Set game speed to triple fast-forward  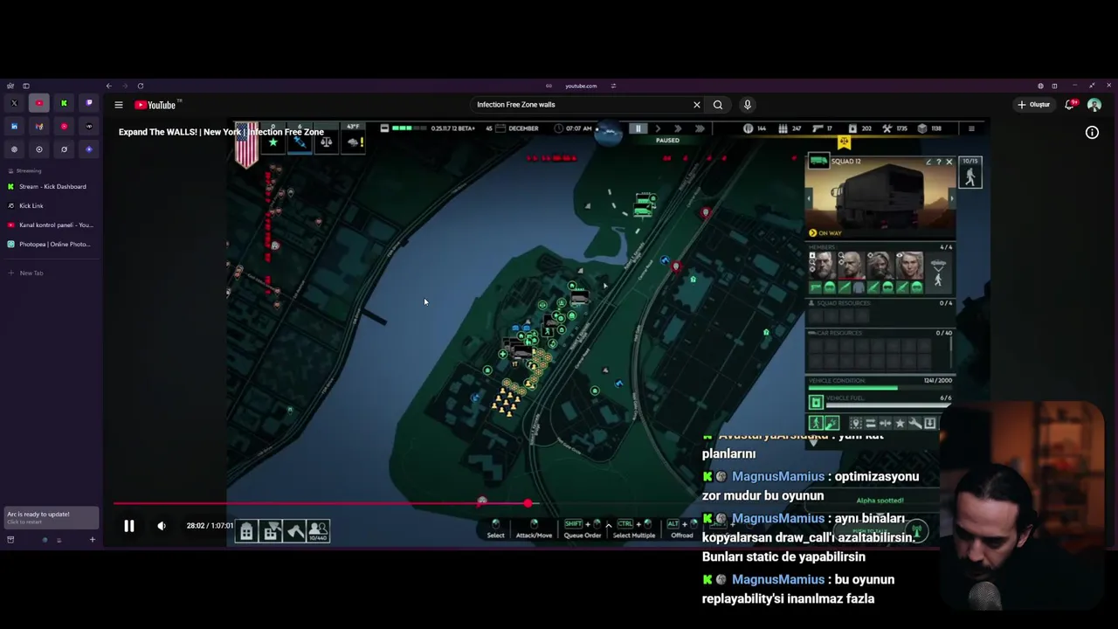(700, 128)
